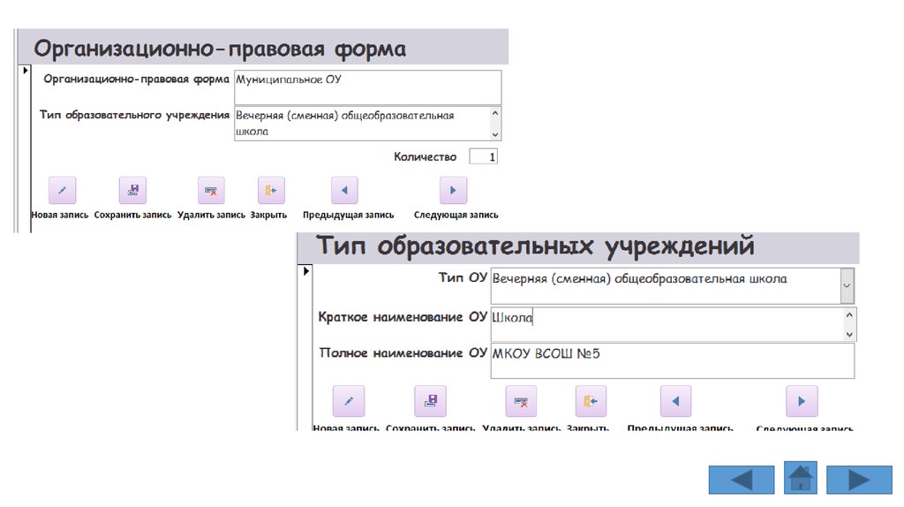Go to previous record in Организационно-правовая форма
The height and width of the screenshot is (507, 904).
coord(345,190)
